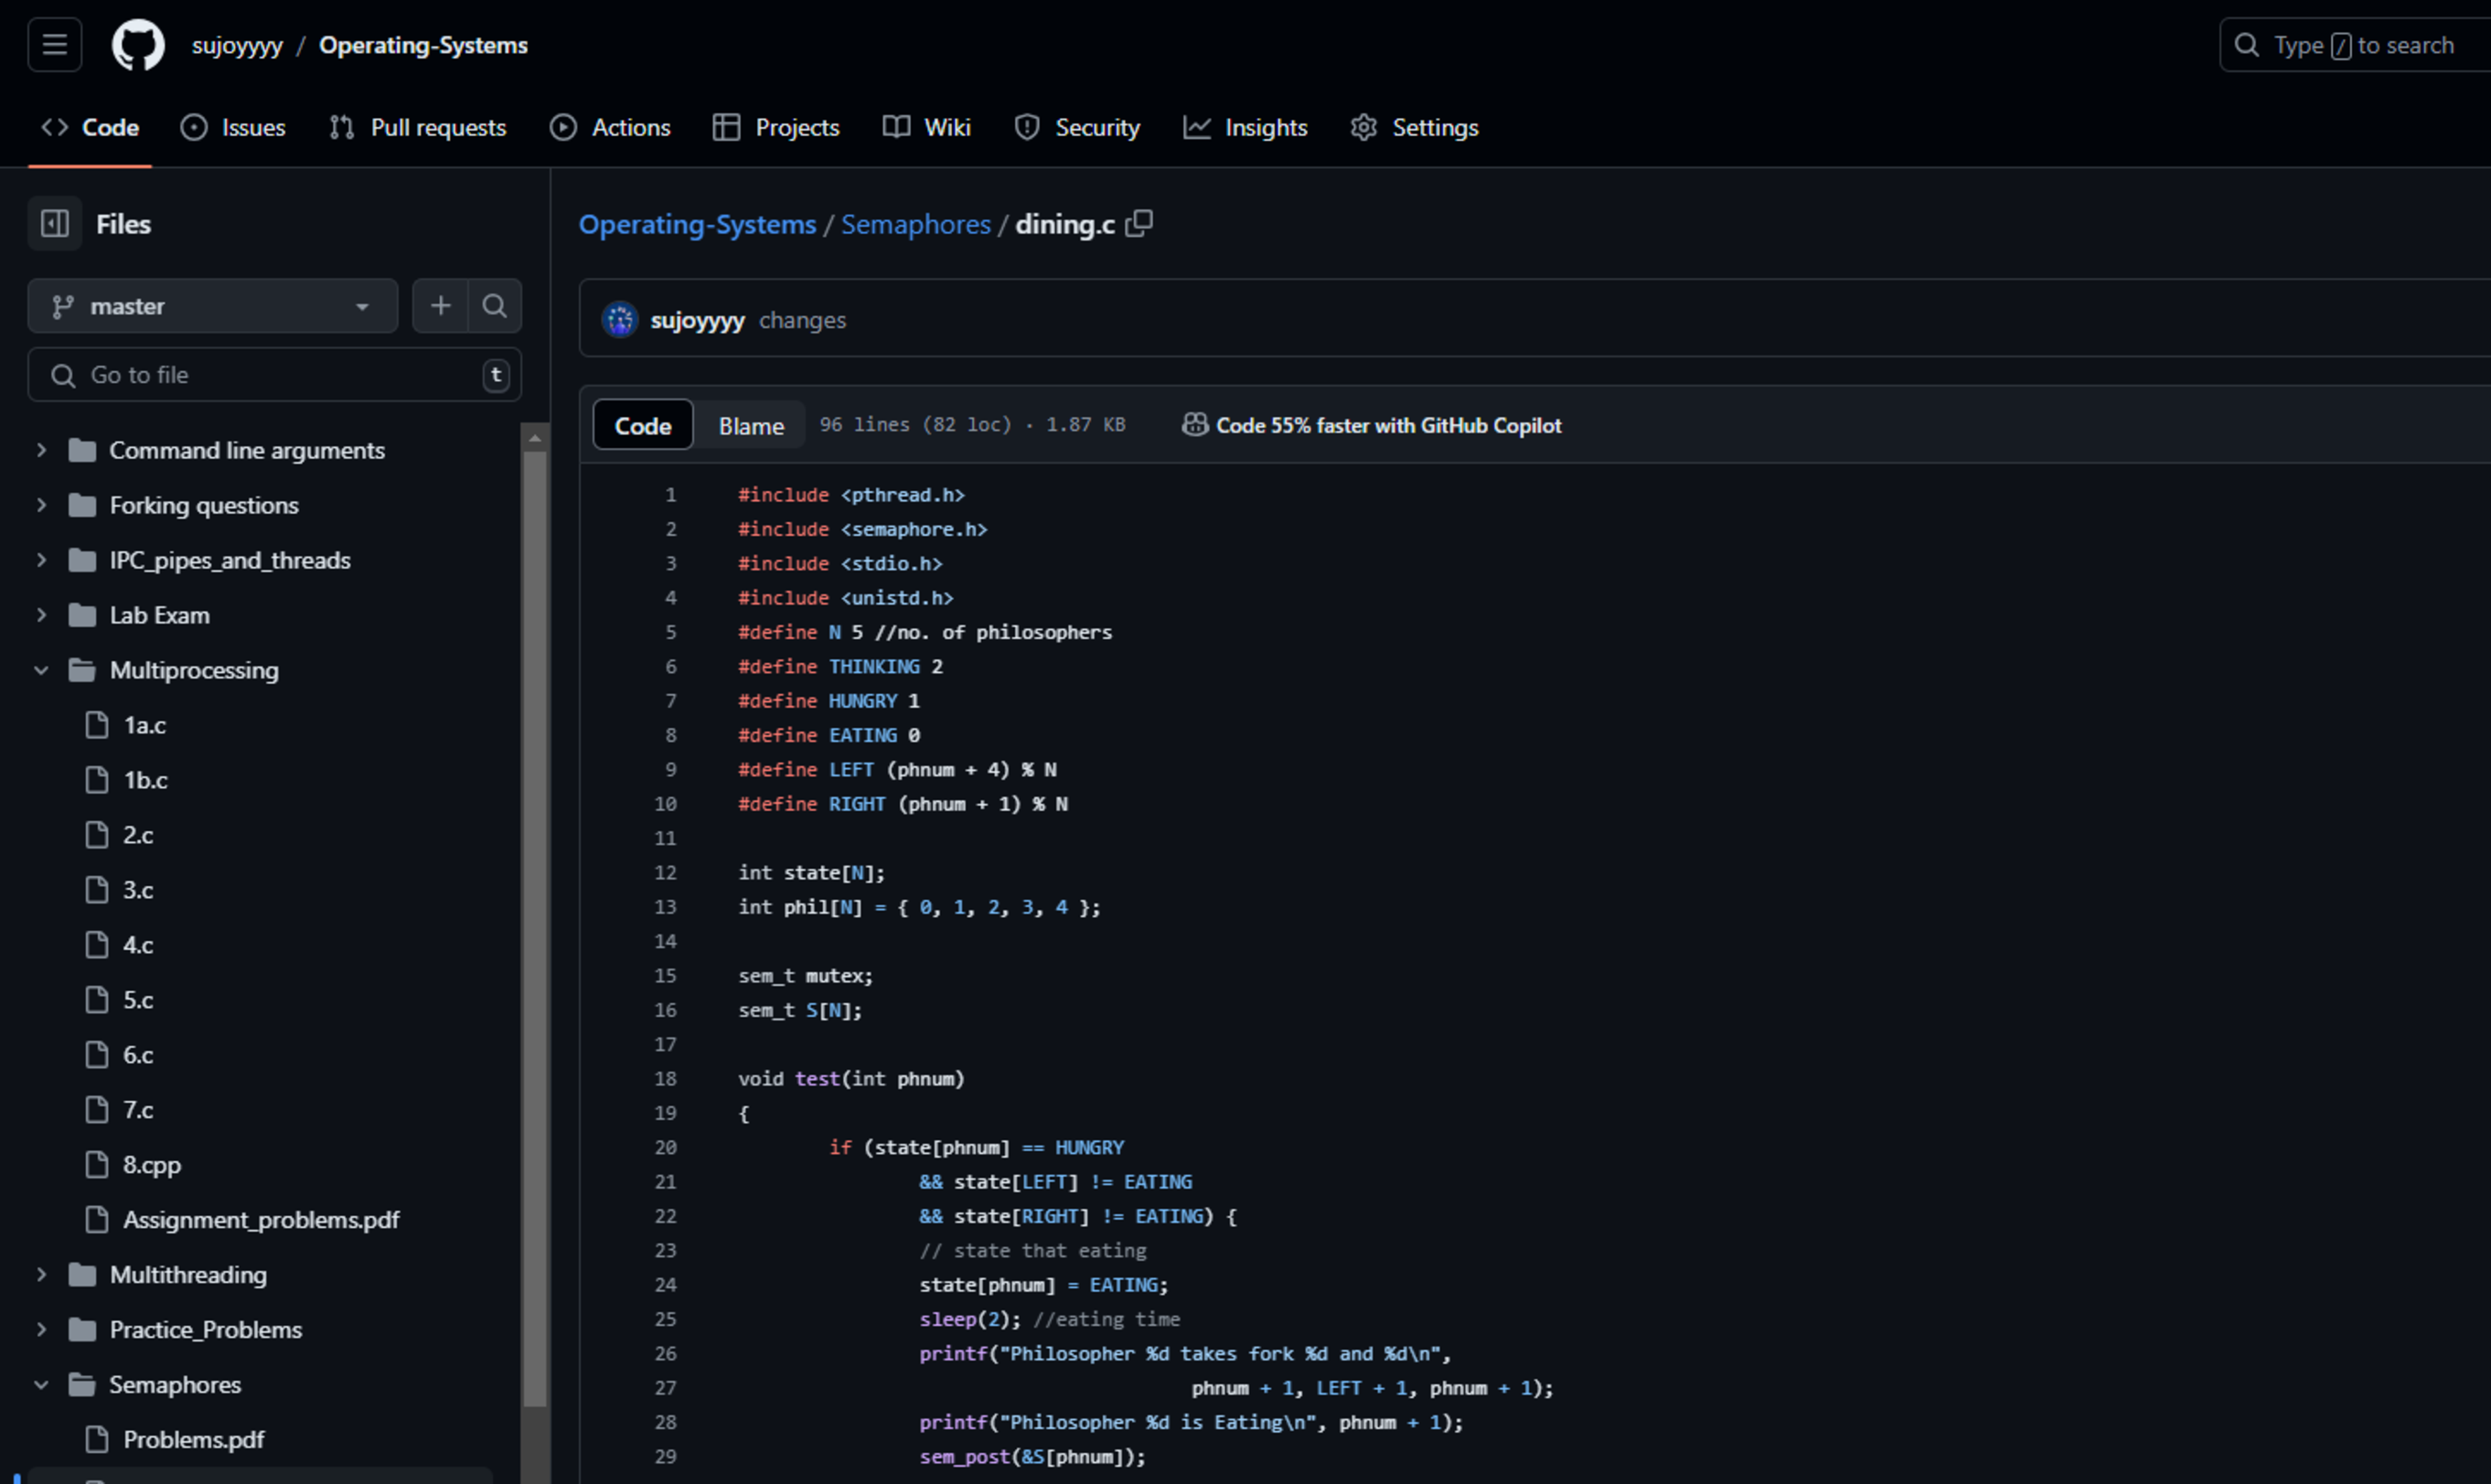
Task: Click the Multithreading folder icon
Action: click(82, 1275)
